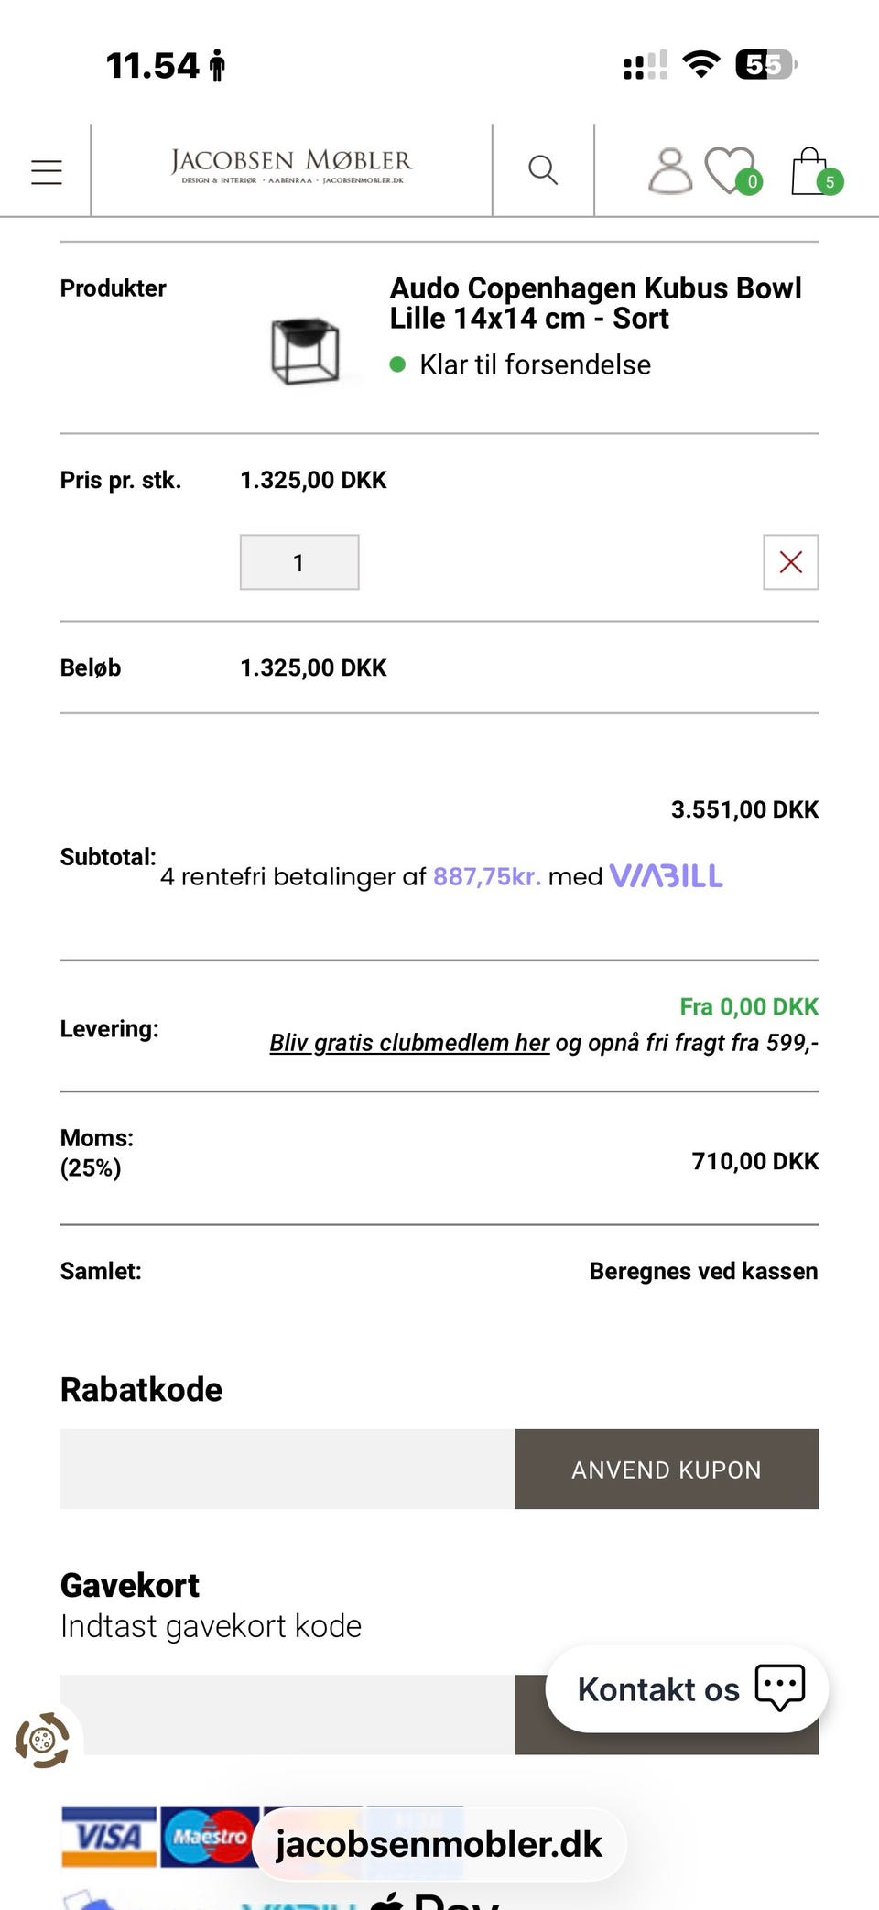Viewport: 879px width, 1910px height.
Task: Open the wishlist heart icon
Action: (x=732, y=171)
